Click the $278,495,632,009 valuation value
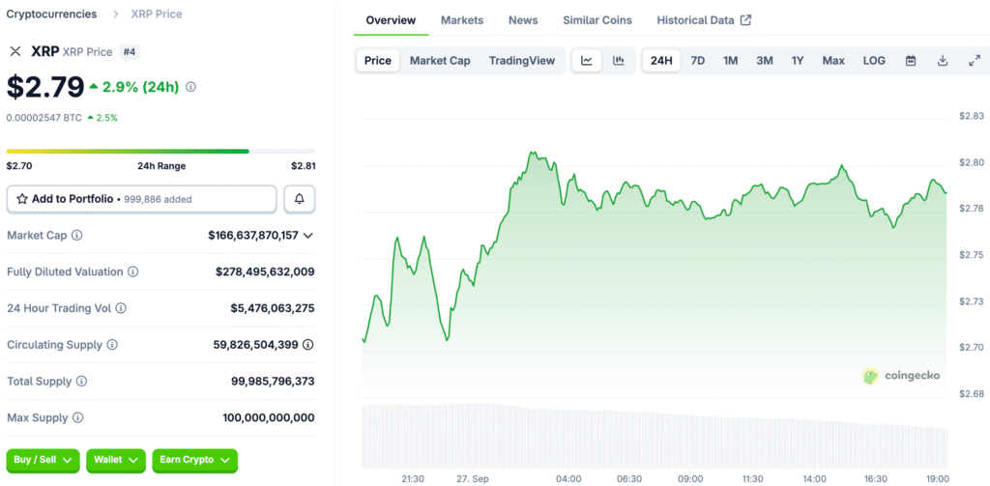The height and width of the screenshot is (486, 990). pos(265,272)
